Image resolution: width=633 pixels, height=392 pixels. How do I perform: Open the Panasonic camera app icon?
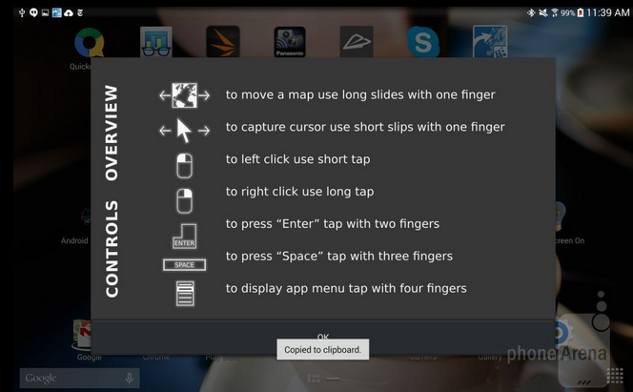[x=290, y=42]
